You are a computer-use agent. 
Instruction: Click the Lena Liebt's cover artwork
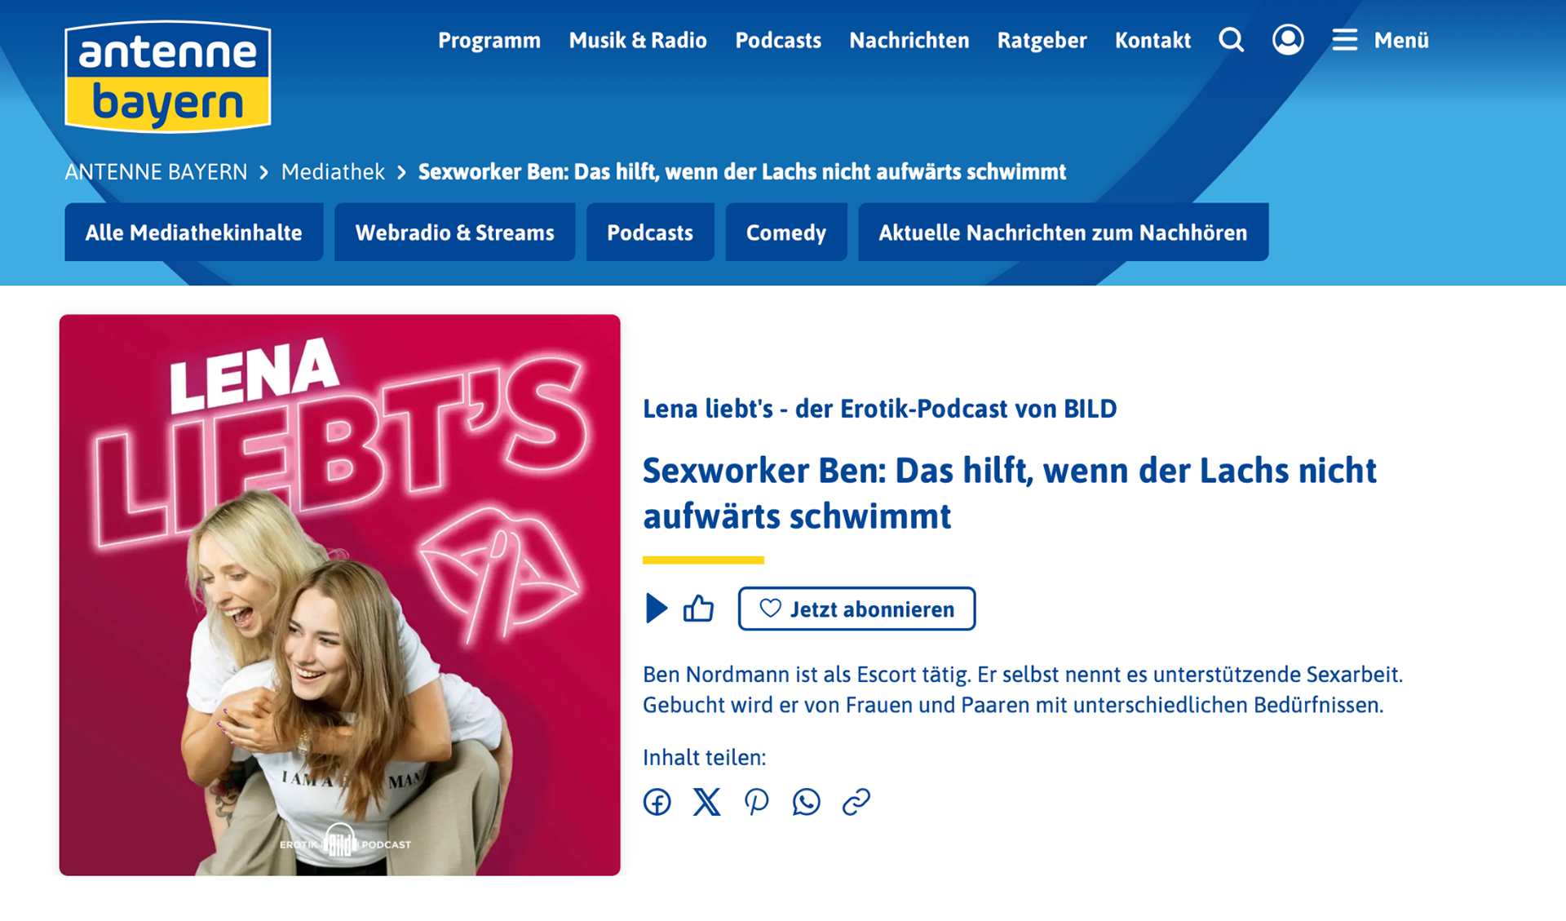(x=339, y=595)
